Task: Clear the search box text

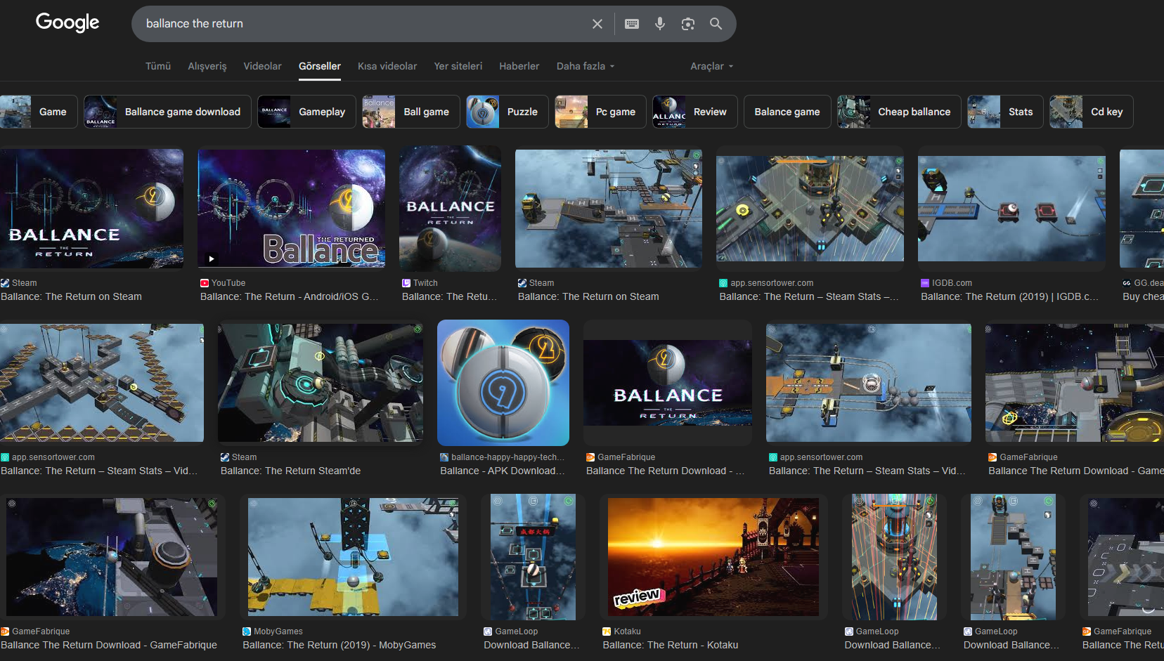Action: pos(597,24)
